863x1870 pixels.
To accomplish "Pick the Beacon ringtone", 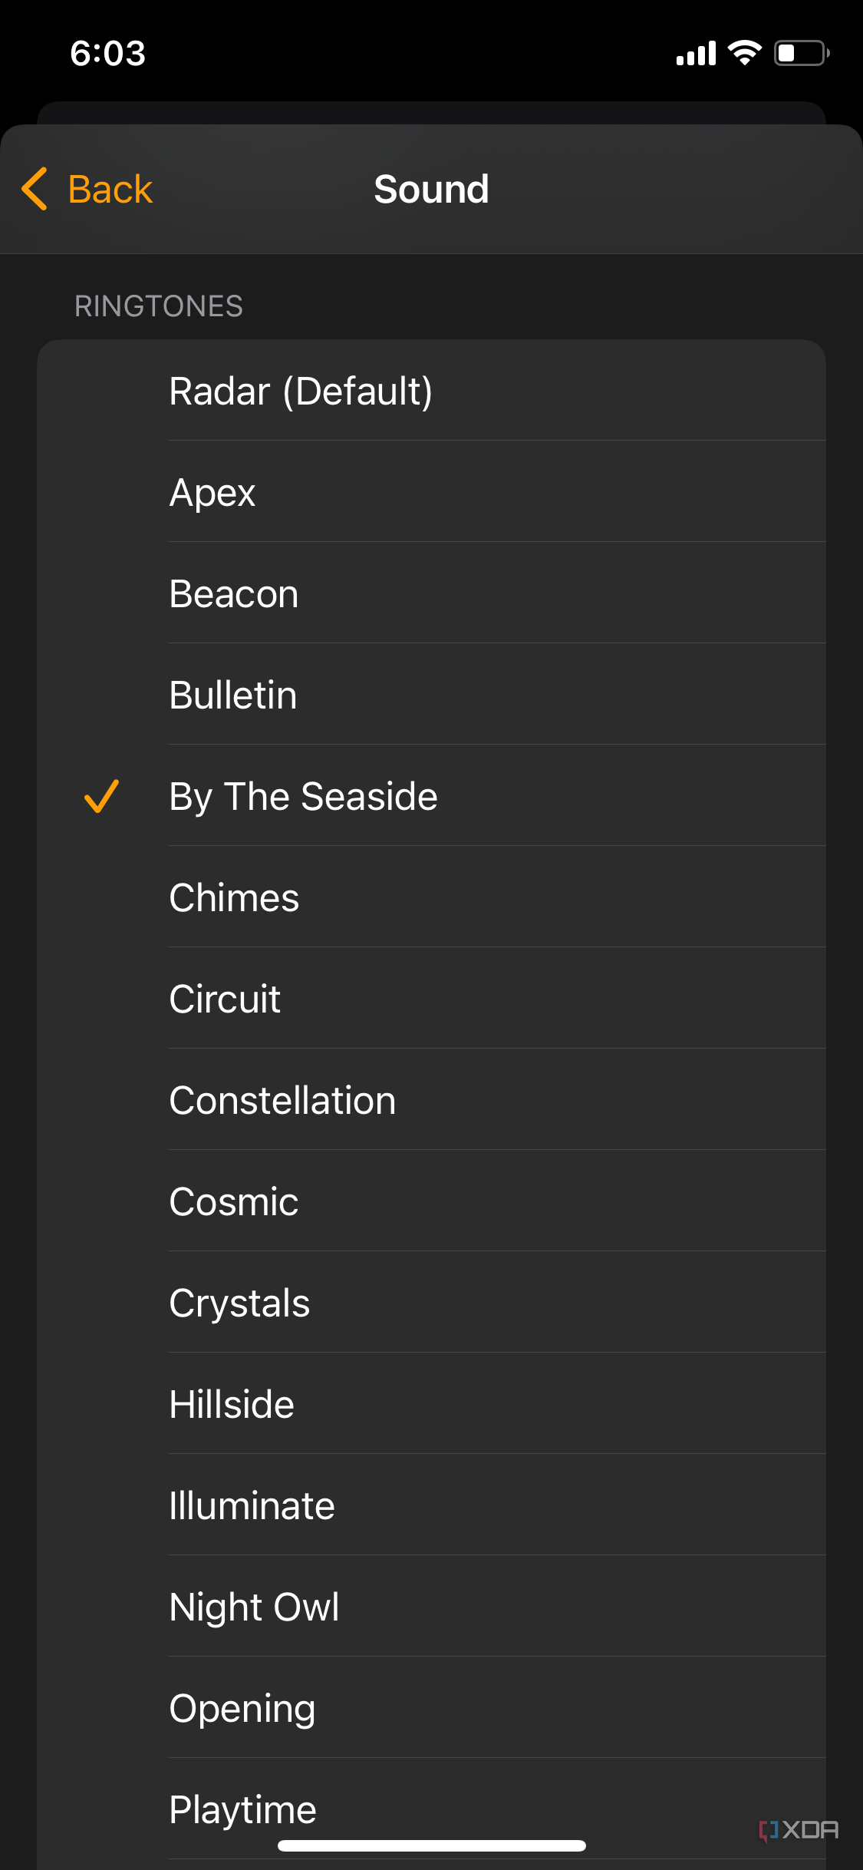I will pos(234,594).
